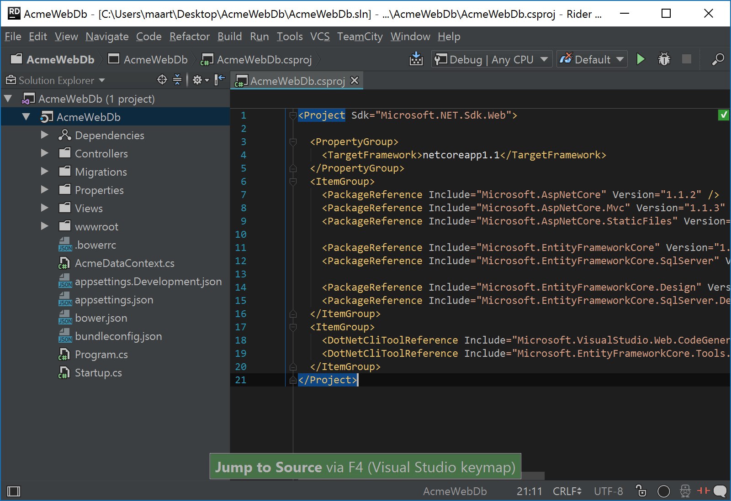The height and width of the screenshot is (501, 731).
Task: Fold the Project root element at line 1
Action: point(293,115)
